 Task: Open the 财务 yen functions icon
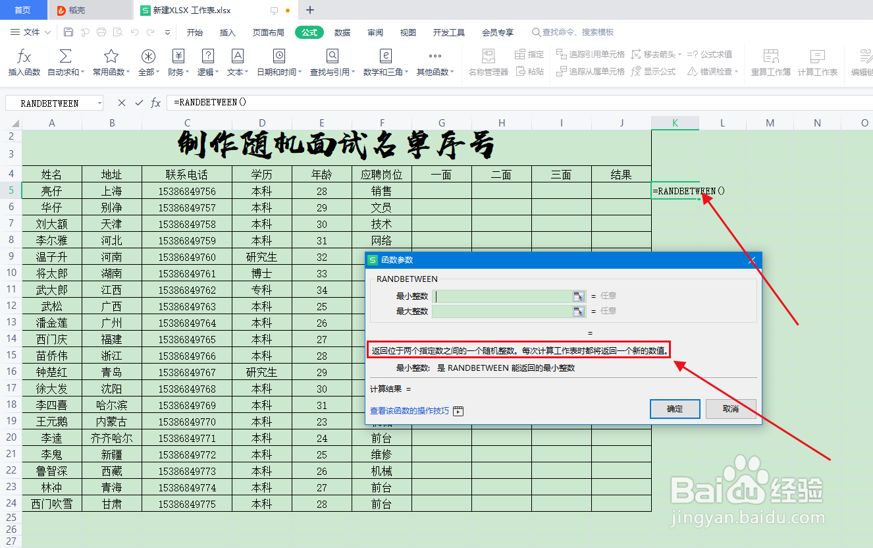point(178,57)
